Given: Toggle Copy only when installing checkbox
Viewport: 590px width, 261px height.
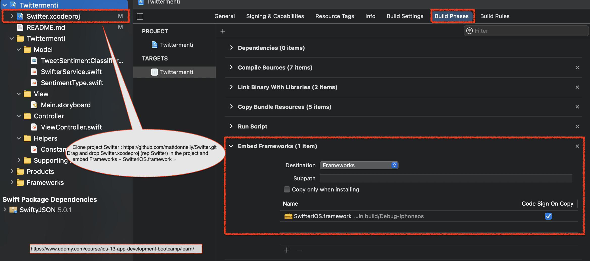Looking at the screenshot, I should (x=287, y=189).
